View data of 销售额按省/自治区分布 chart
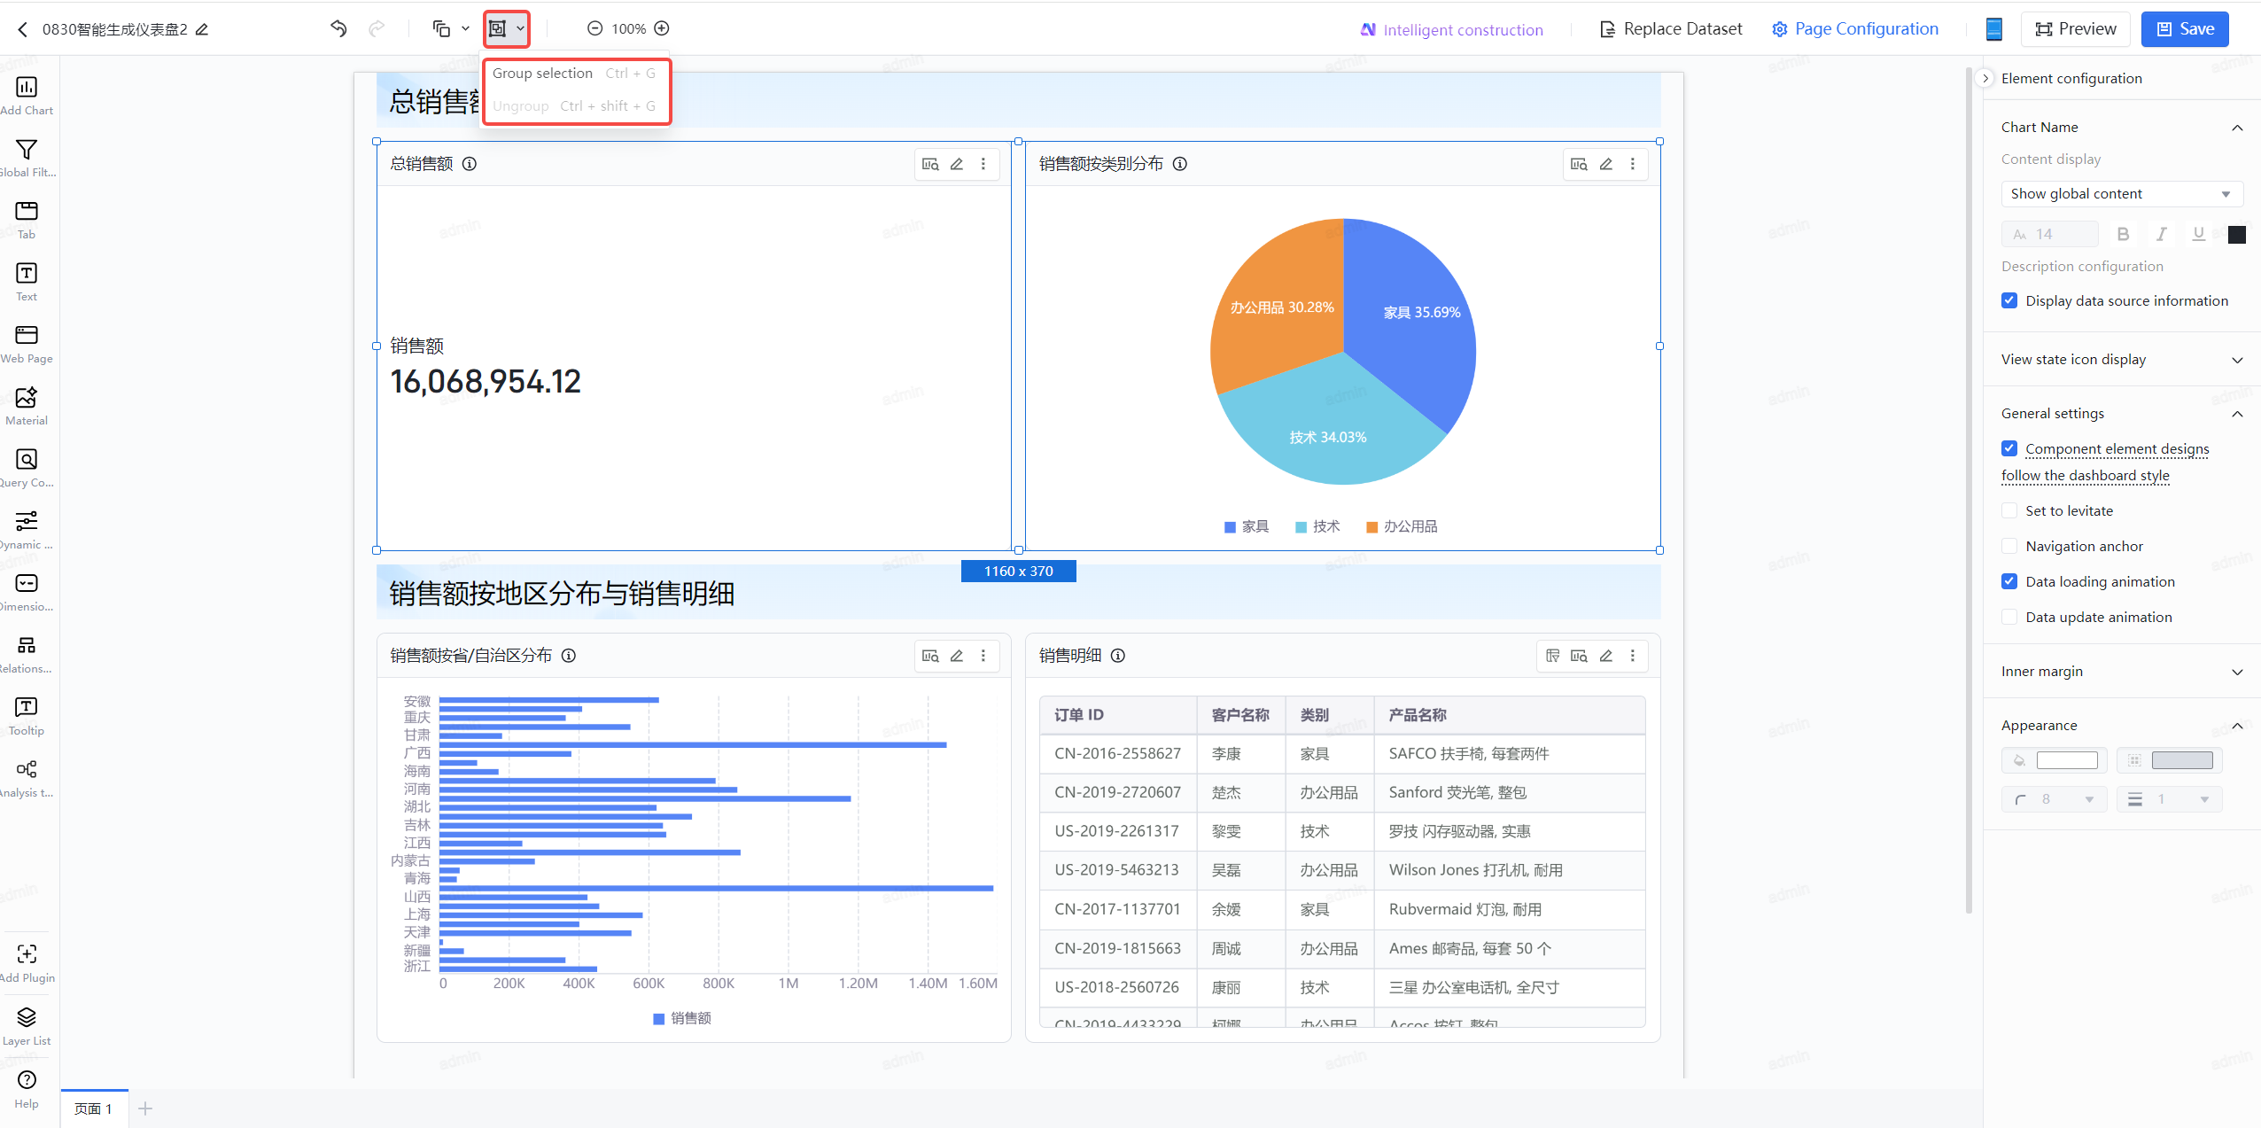2261x1128 pixels. point(930,656)
